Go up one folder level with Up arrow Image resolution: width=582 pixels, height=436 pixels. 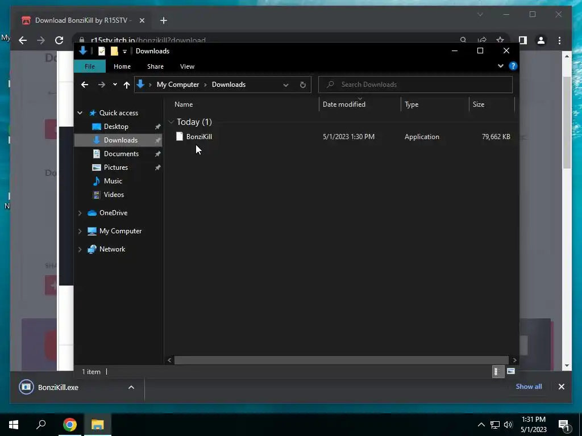[x=127, y=85]
